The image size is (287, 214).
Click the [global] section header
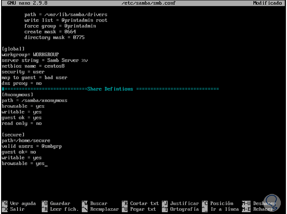coord(13,49)
